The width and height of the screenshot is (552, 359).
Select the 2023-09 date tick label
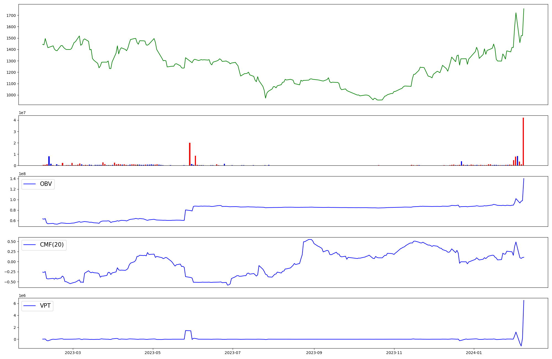point(314,353)
